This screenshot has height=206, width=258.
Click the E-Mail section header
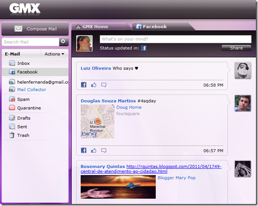click(12, 54)
